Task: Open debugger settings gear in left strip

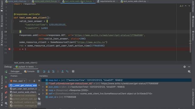Action: (6, 103)
